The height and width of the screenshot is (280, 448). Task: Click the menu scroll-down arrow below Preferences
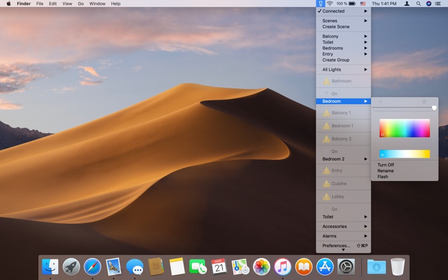[x=343, y=250]
